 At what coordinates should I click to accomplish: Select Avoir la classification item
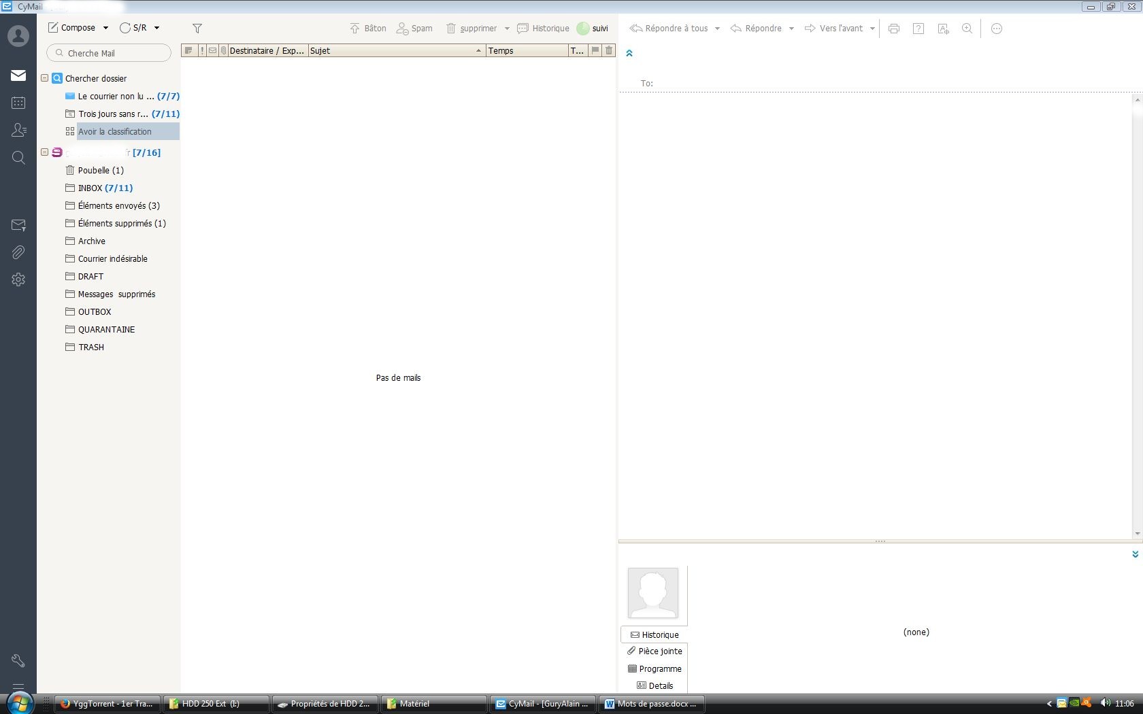[122, 131]
